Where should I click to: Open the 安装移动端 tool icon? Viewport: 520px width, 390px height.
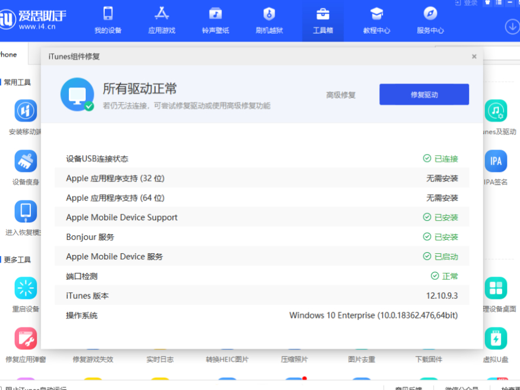[x=26, y=111]
